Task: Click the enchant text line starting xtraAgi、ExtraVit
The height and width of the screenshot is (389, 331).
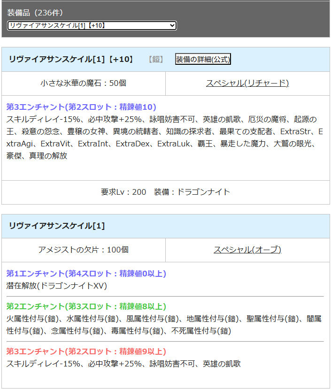Action: 161,144
